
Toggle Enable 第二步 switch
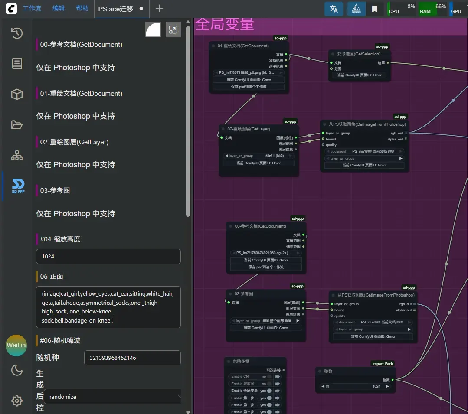(269, 405)
